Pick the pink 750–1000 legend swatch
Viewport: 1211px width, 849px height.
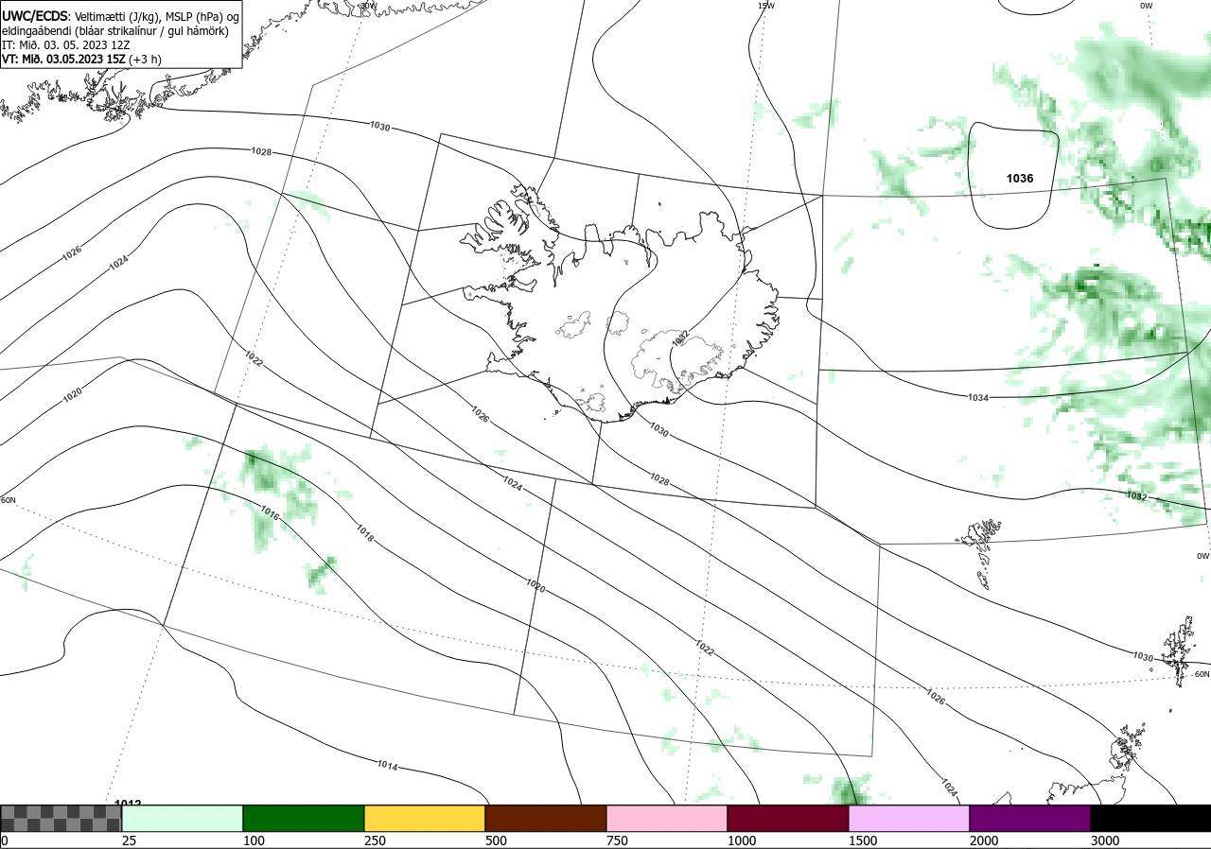[667, 818]
